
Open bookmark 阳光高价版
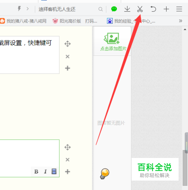tap(67, 21)
